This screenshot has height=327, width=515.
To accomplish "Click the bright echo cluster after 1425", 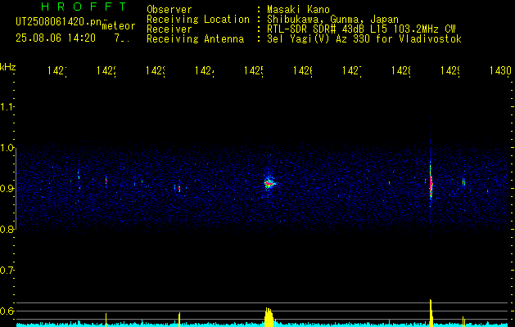I will coord(269,184).
